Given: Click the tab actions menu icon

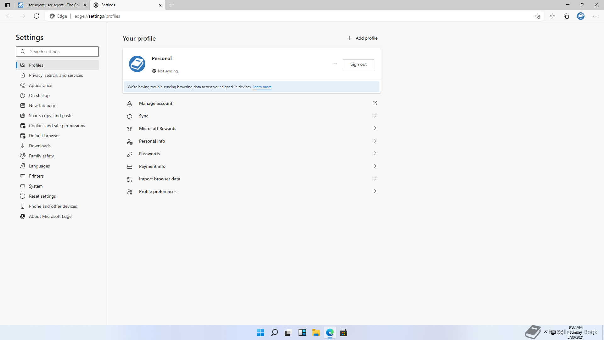Looking at the screenshot, I should (8, 5).
